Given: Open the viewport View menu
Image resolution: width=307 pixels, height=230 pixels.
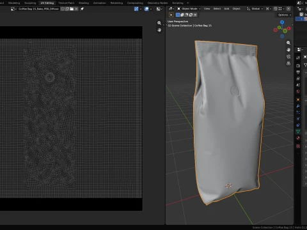Looking at the screenshot, I should click(x=207, y=9).
